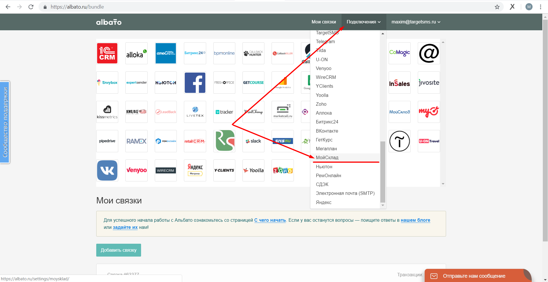
Task: Open the С чего начать link
Action: coord(270,220)
